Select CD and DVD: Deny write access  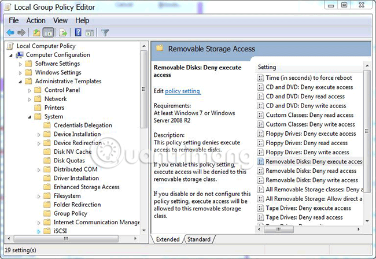tap(306, 106)
